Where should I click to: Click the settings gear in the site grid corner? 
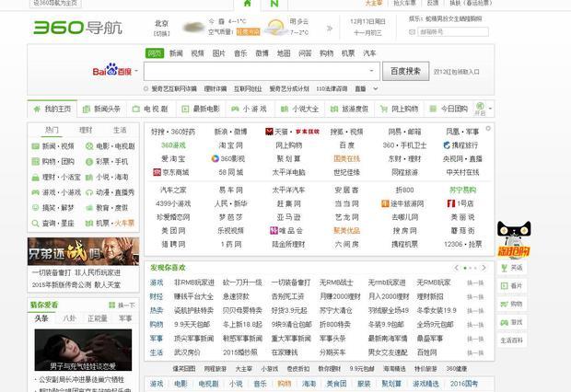click(x=488, y=128)
